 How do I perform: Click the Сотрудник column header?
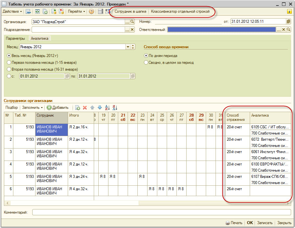pyautogui.click(x=51, y=118)
